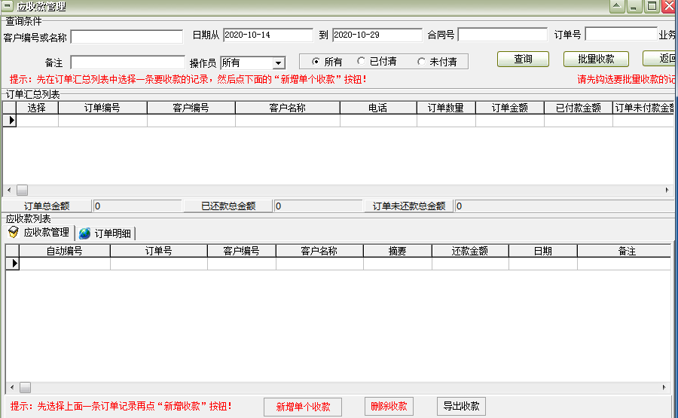Click the 客户名称 header in receivables list
The image size is (678, 418).
[319, 251]
